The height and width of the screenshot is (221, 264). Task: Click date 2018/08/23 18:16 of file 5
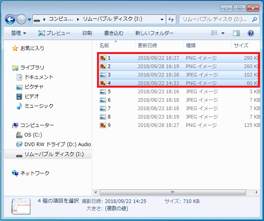158,92
